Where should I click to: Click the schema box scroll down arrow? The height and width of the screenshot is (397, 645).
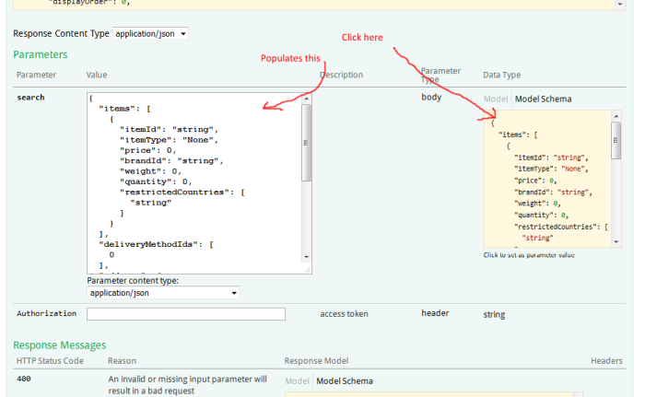coord(616,242)
